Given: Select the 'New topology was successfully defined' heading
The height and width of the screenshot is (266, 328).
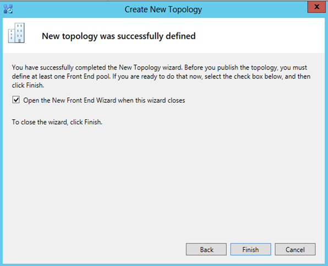Looking at the screenshot, I should pyautogui.click(x=119, y=36).
